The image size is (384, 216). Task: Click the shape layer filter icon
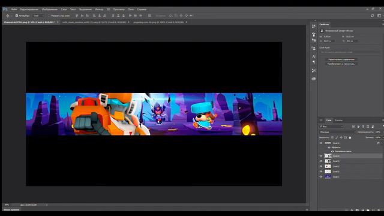click(x=368, y=127)
